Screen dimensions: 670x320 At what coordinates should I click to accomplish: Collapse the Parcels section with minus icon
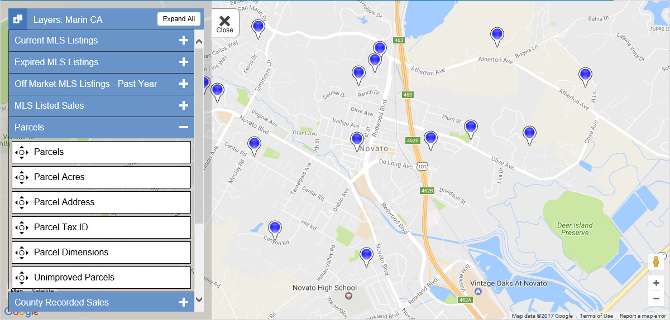(183, 128)
